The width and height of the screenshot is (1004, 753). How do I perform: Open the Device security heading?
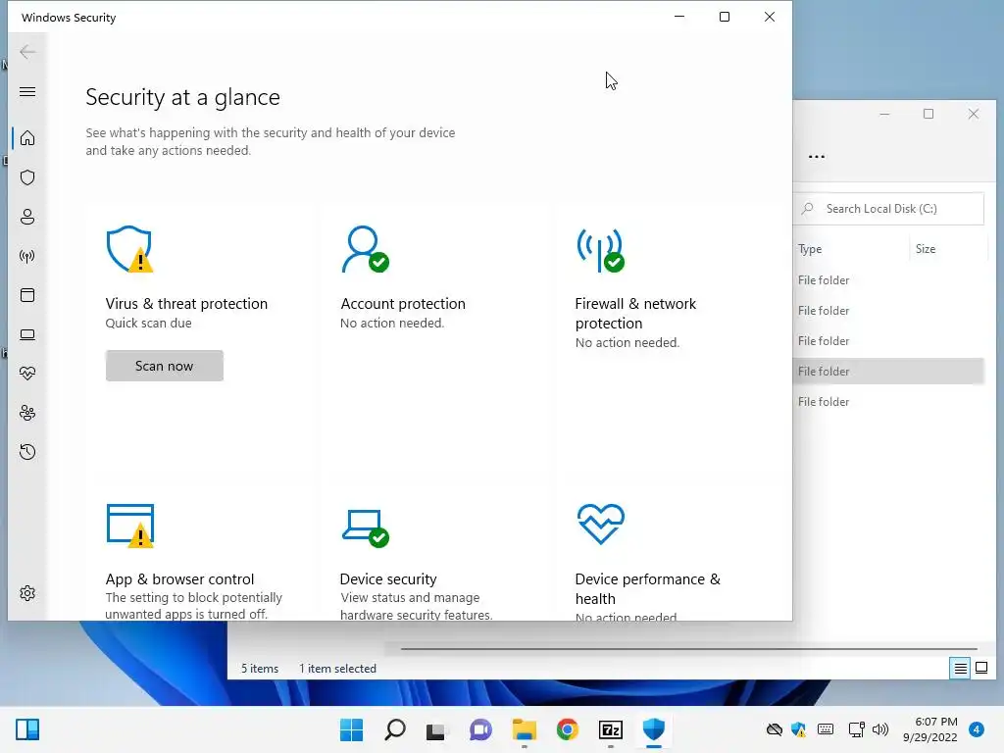[x=388, y=578]
